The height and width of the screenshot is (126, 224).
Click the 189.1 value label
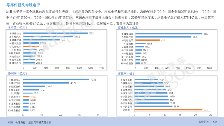149,44
